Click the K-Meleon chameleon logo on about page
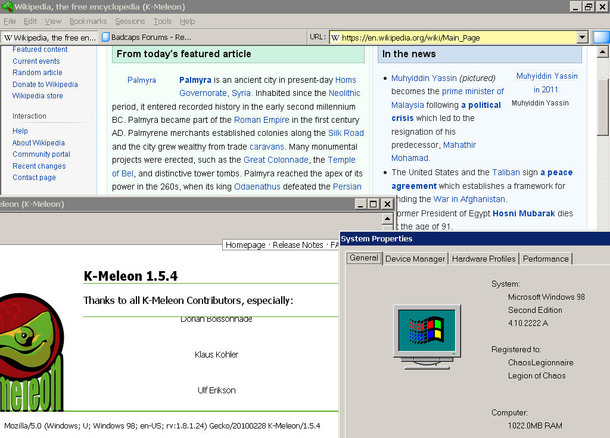The width and height of the screenshot is (610, 438). coord(32,352)
